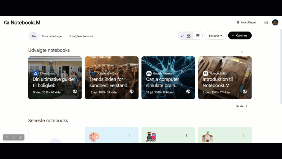Image resolution: width=282 pixels, height=159 pixels.
Task: Click the globe icon on Zillow notebook card
Action: (x=75, y=92)
